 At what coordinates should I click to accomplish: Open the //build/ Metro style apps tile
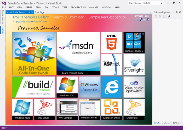click(x=34, y=87)
